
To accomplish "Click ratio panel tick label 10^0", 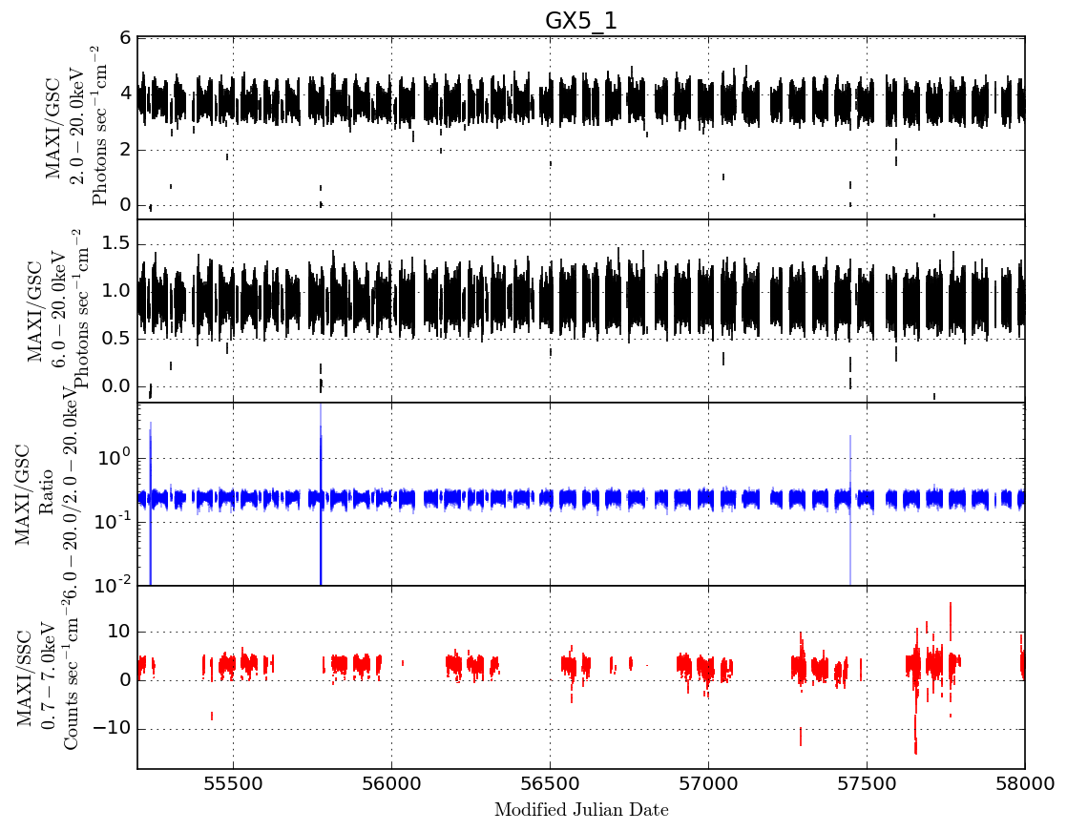I will tap(115, 457).
